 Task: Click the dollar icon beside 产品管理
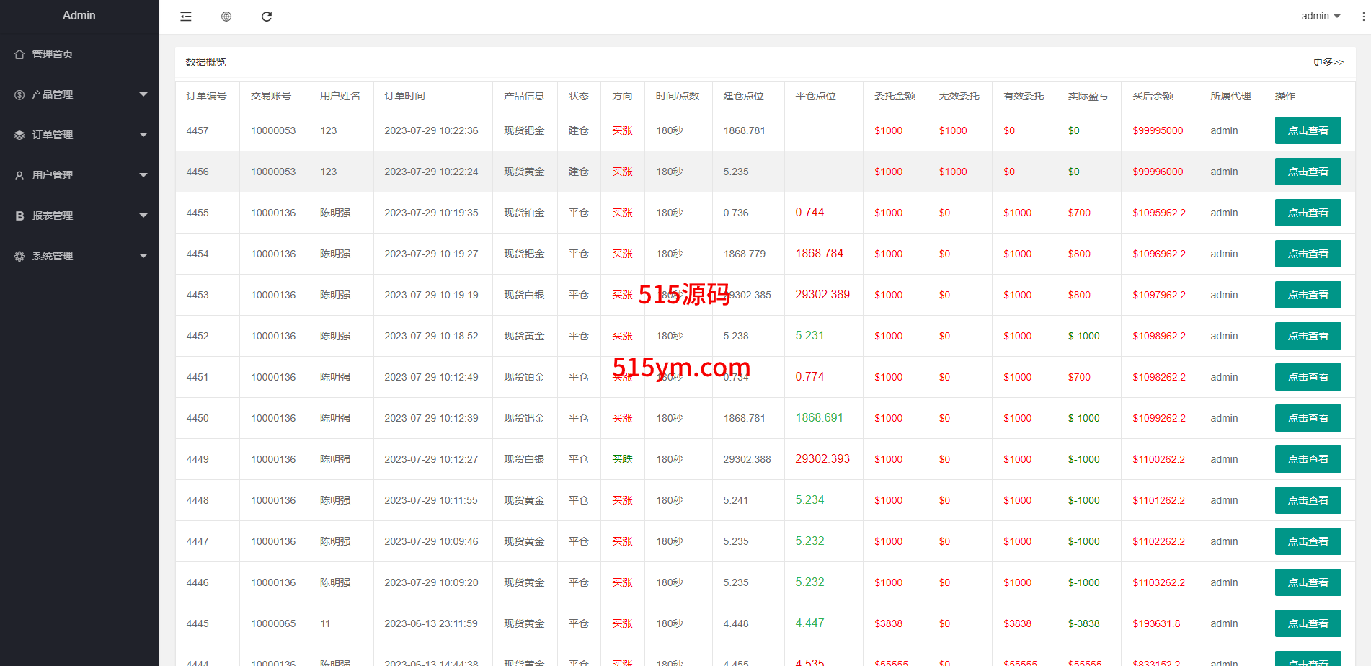click(19, 94)
